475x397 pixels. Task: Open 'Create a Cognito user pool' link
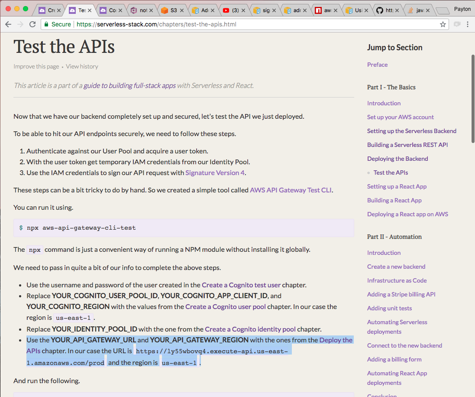226,306
